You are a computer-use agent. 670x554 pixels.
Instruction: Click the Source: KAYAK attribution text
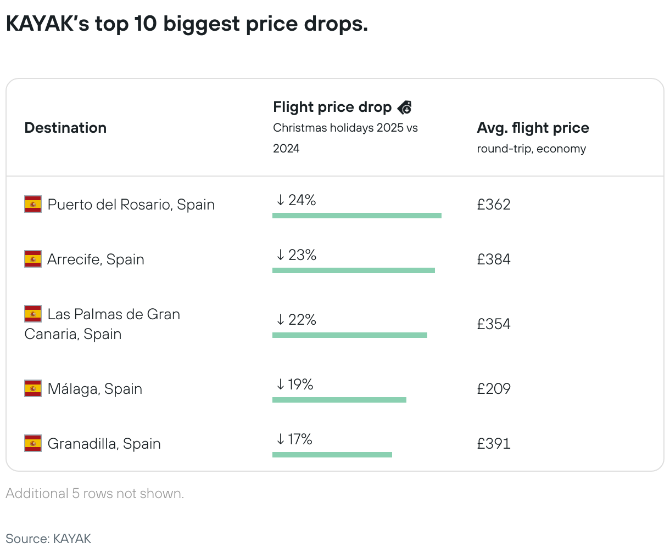pos(48,539)
